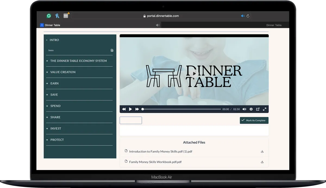Image resolution: width=326 pixels, height=188 pixels.
Task: Expand the INVEST section
Action: point(79,129)
